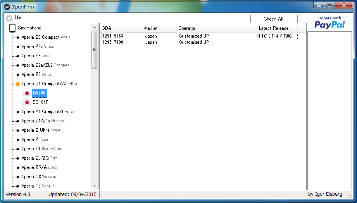The height and width of the screenshot is (203, 357).
Task: Click the Idle spinner status icon
Action: [x=9, y=18]
